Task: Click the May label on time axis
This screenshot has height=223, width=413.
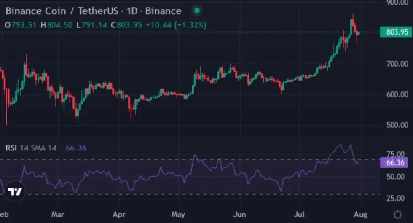Action: point(178,214)
